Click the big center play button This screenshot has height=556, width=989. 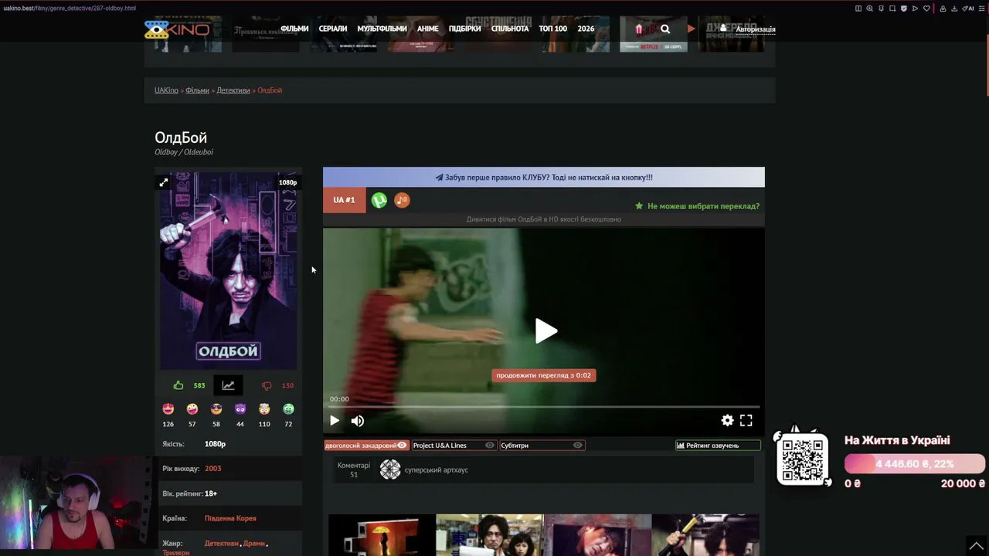point(545,331)
